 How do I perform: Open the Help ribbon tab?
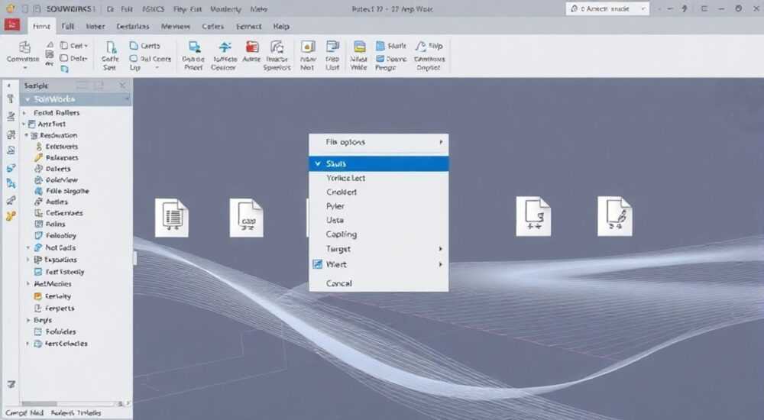(281, 26)
